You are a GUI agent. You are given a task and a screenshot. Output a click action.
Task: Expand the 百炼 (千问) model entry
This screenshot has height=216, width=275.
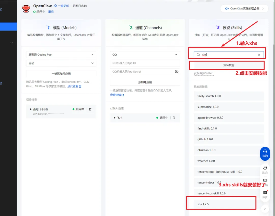tap(31, 109)
